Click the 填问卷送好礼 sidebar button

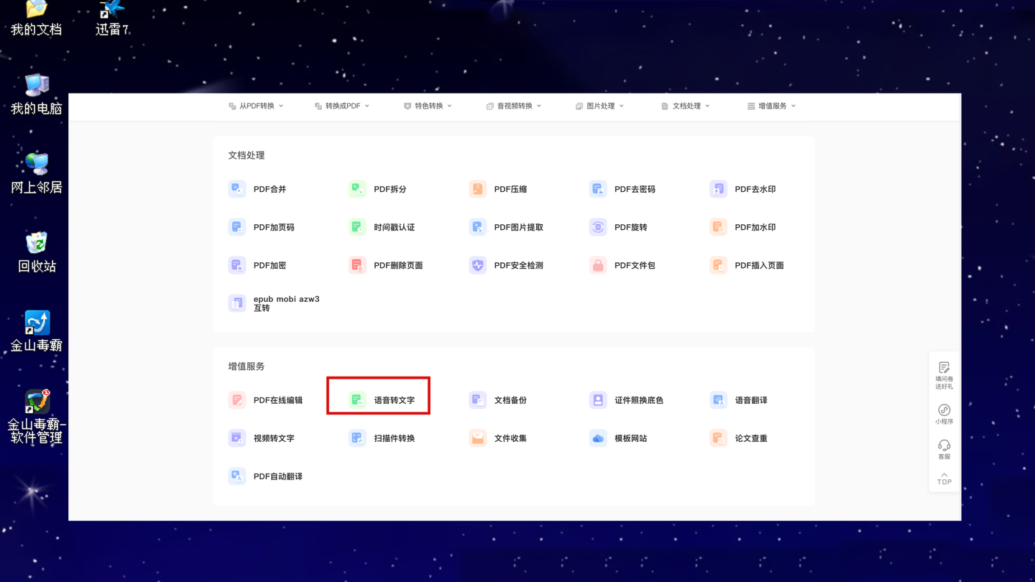[x=944, y=375]
